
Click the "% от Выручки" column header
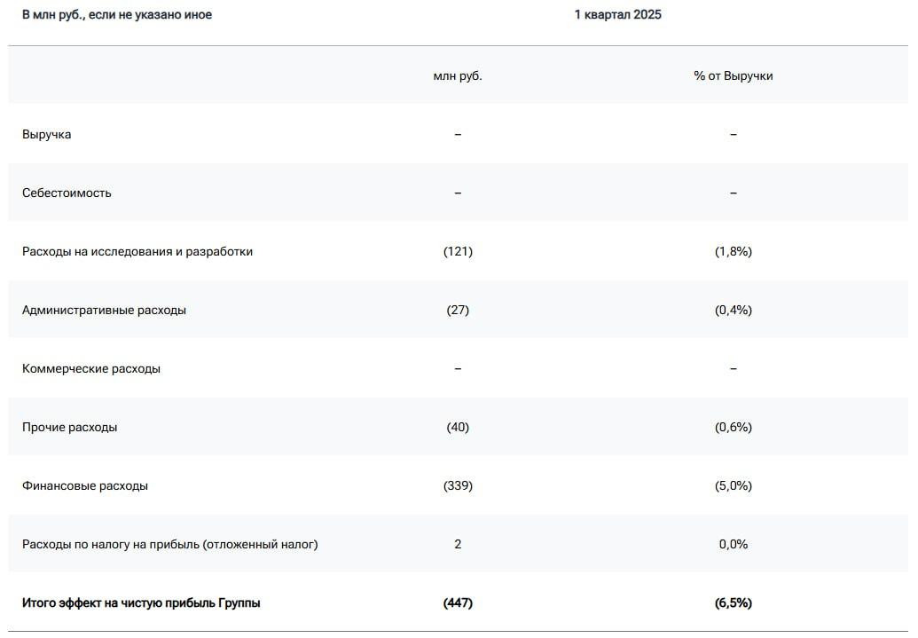pos(733,75)
